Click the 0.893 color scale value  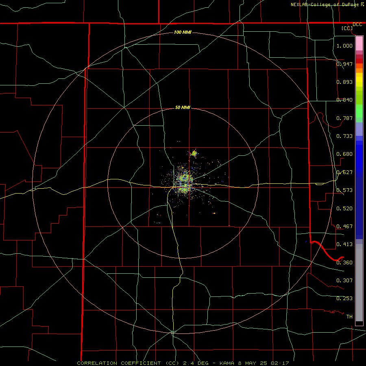click(344, 82)
